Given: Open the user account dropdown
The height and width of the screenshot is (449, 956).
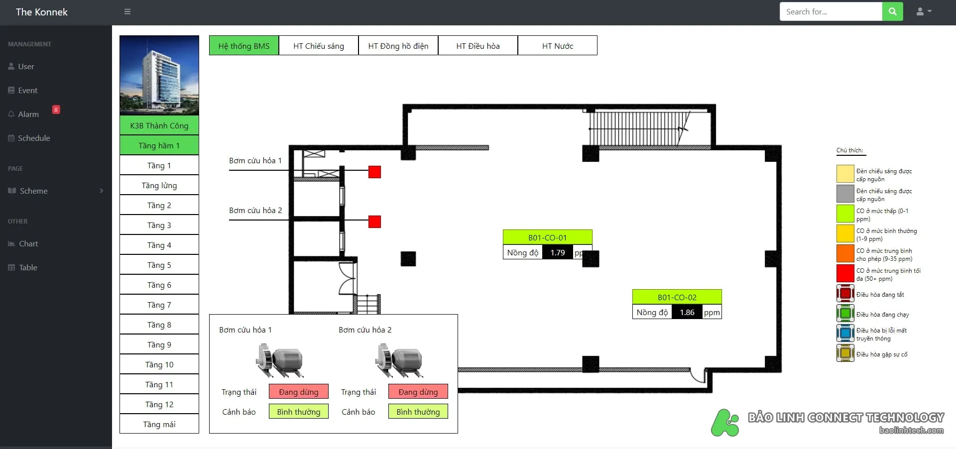Looking at the screenshot, I should coord(924,11).
